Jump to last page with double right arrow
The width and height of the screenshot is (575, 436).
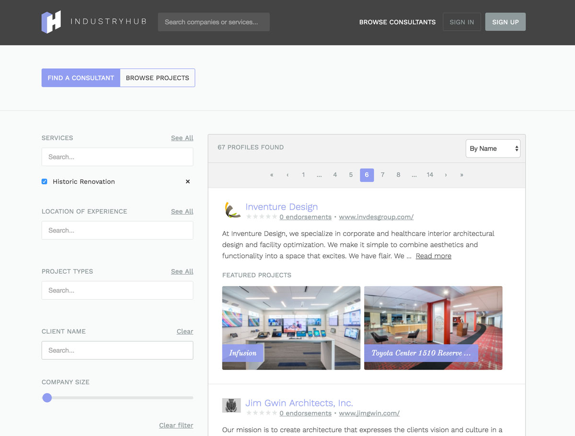click(461, 175)
